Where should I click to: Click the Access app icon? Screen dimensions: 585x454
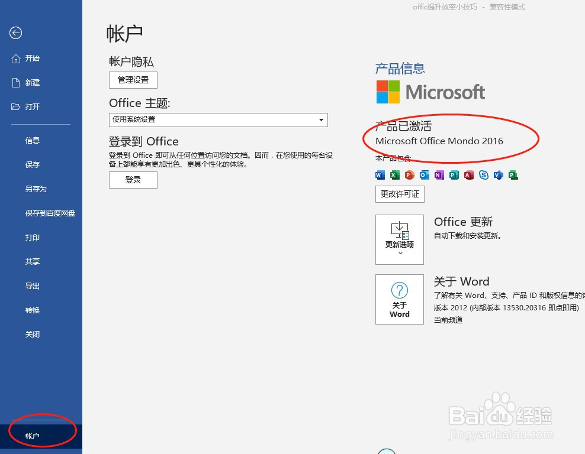(x=468, y=174)
